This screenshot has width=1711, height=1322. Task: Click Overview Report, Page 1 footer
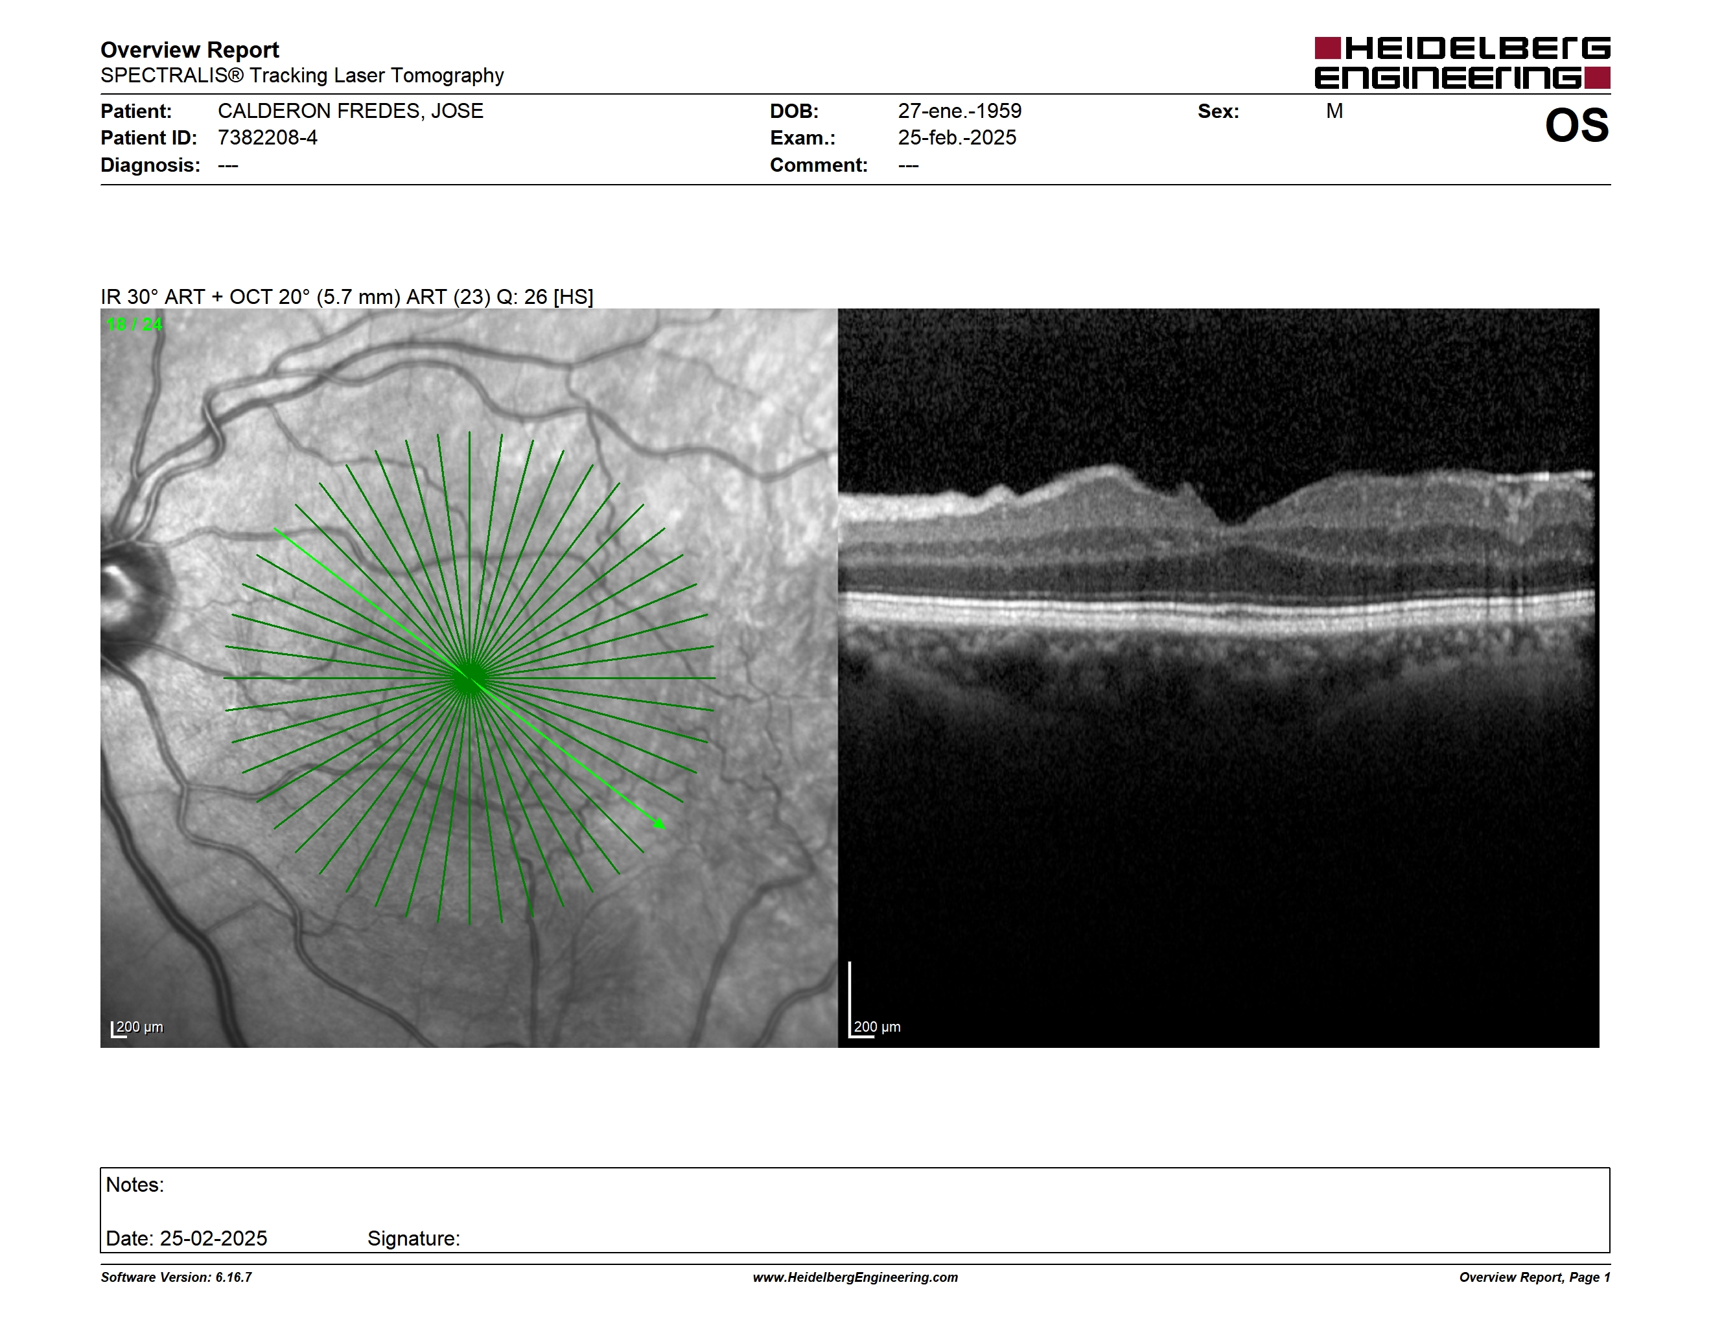click(1535, 1277)
